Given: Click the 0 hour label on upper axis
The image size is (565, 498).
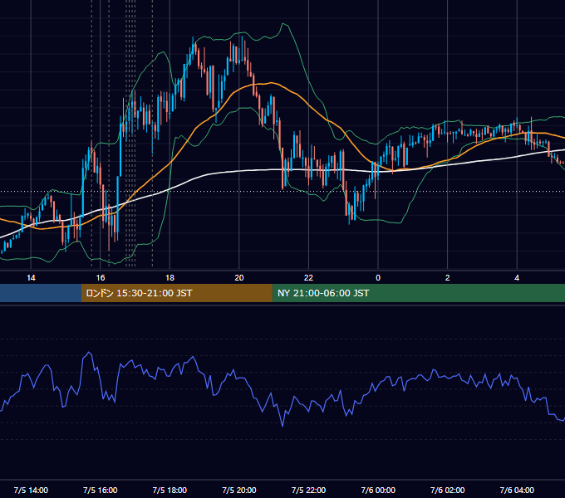Looking at the screenshot, I should tap(378, 278).
